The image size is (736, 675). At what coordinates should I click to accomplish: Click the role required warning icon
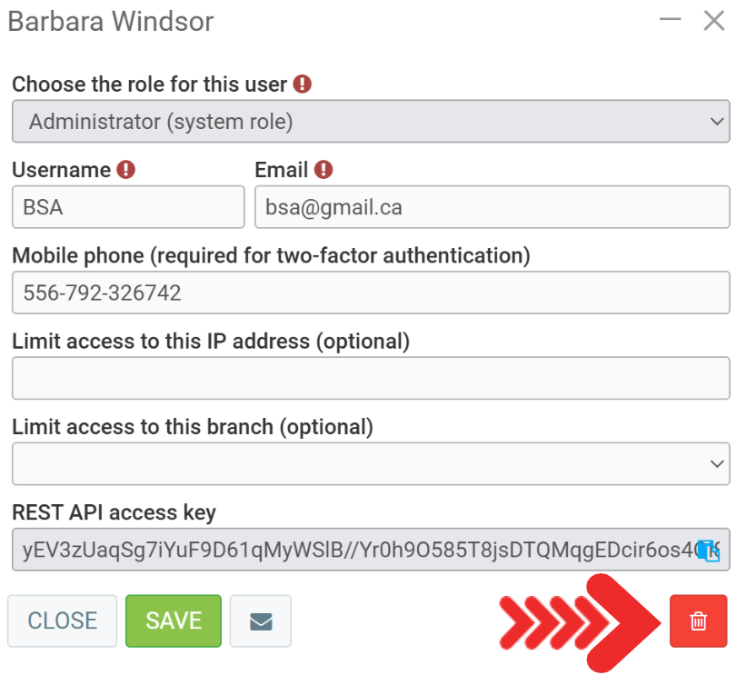click(x=303, y=84)
